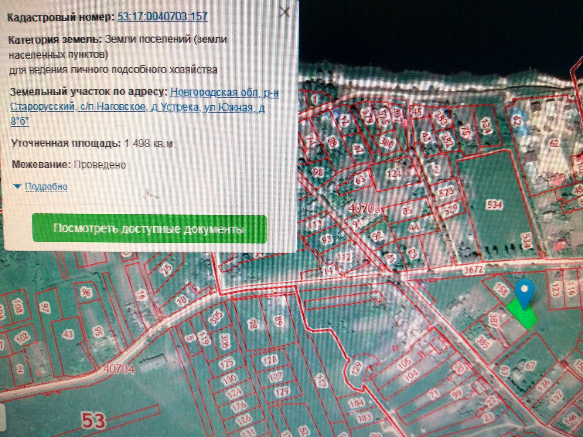Viewport: 583px width, 437px height.
Task: Click parcel 529 on the map
Action: (450, 209)
